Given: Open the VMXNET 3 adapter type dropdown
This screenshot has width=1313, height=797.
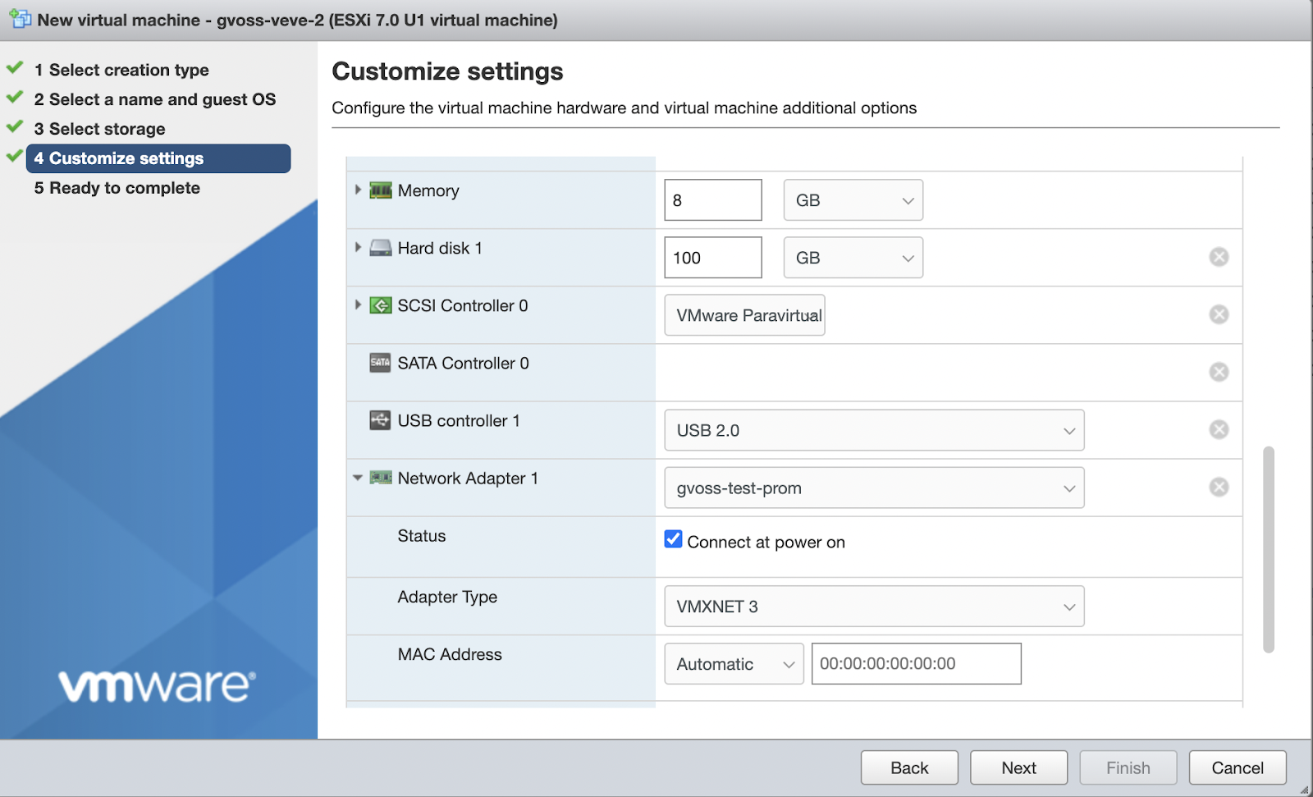Looking at the screenshot, I should [874, 607].
